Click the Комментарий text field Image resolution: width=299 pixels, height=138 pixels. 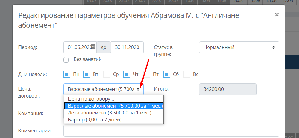171,131
